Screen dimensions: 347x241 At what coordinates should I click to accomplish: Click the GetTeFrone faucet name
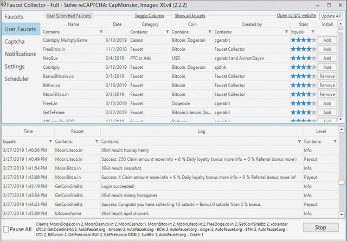[54, 112]
